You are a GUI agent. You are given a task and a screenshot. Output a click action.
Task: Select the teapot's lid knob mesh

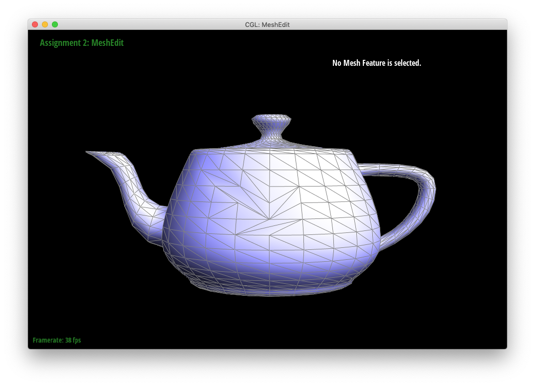click(x=271, y=126)
